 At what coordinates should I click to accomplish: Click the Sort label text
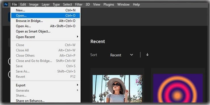pos(94,55)
